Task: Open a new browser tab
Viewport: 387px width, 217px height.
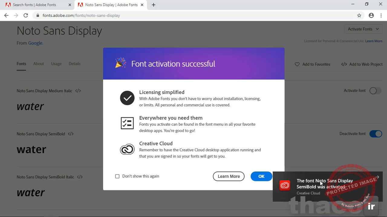Action: pyautogui.click(x=154, y=5)
